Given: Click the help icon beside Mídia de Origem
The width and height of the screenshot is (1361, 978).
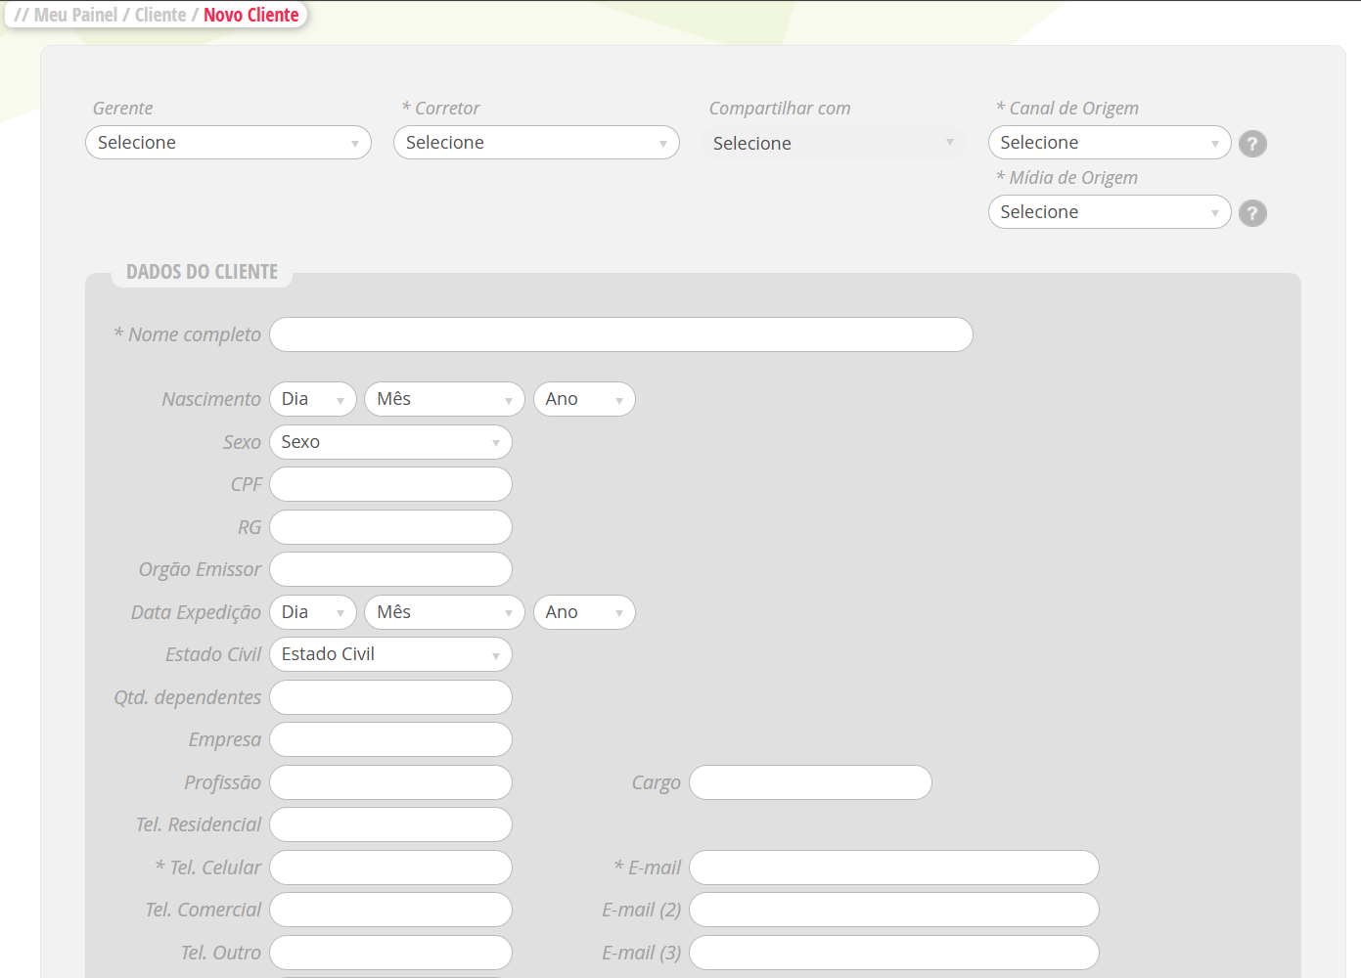Looking at the screenshot, I should tap(1252, 213).
